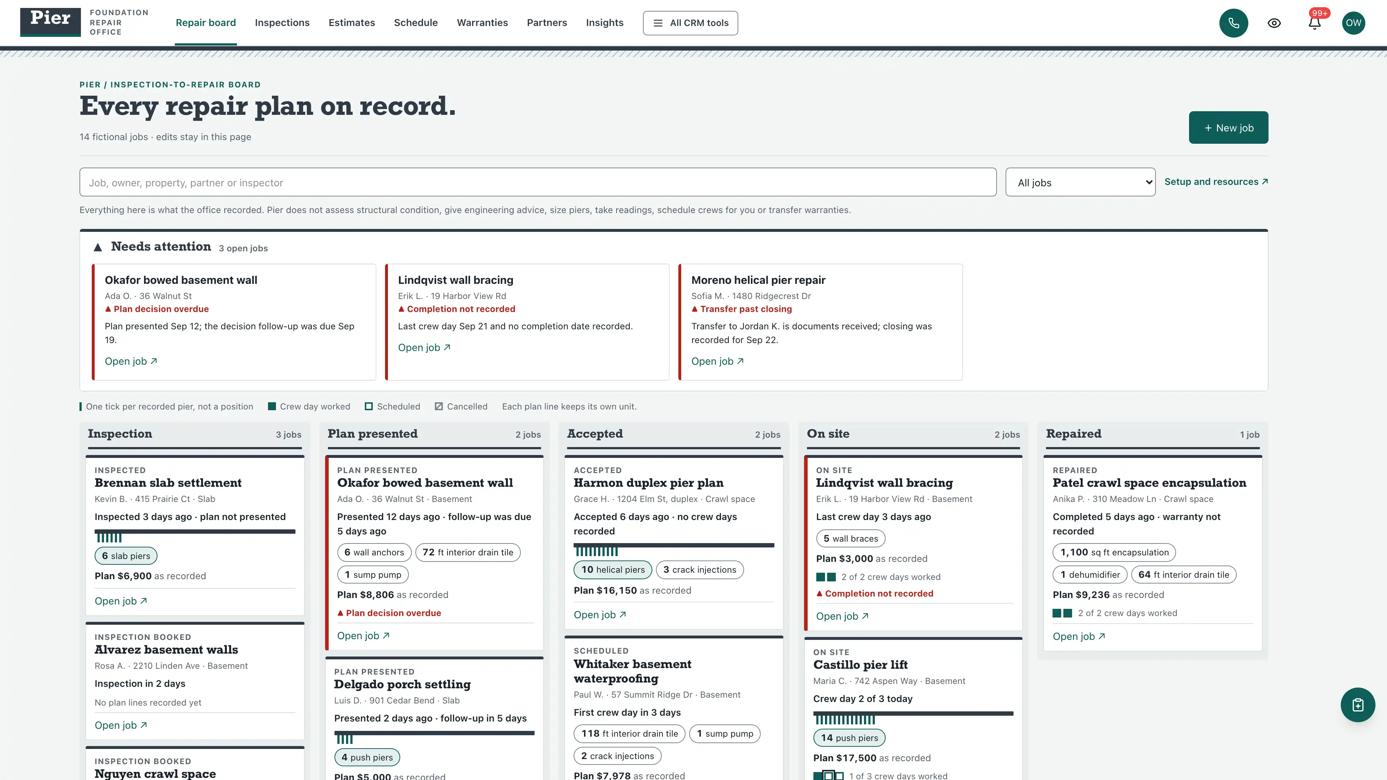1387x780 pixels.
Task: Open the Partners tab
Action: [x=546, y=23]
